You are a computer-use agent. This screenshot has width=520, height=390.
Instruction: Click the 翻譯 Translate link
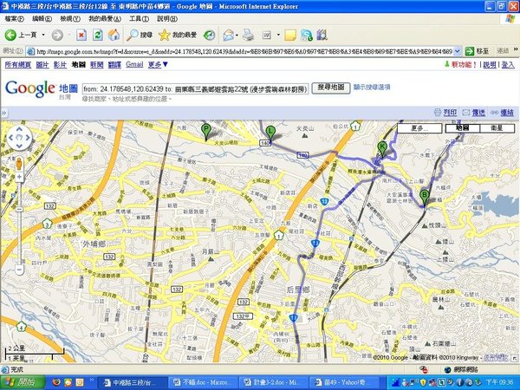click(x=114, y=65)
